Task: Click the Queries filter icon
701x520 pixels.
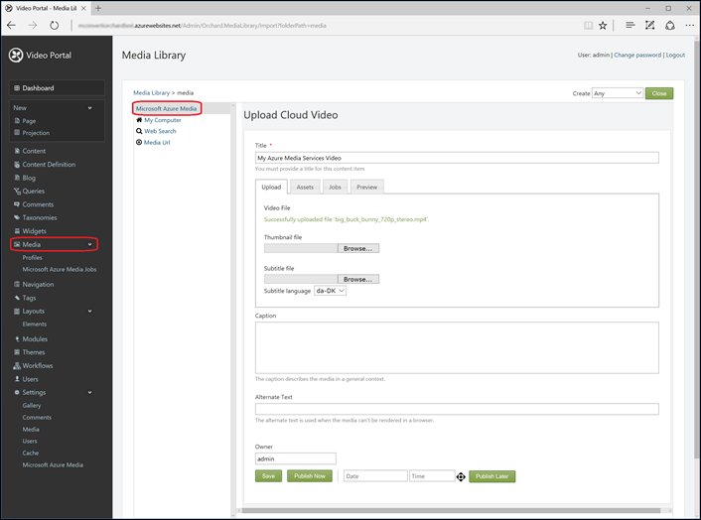Action: click(17, 192)
